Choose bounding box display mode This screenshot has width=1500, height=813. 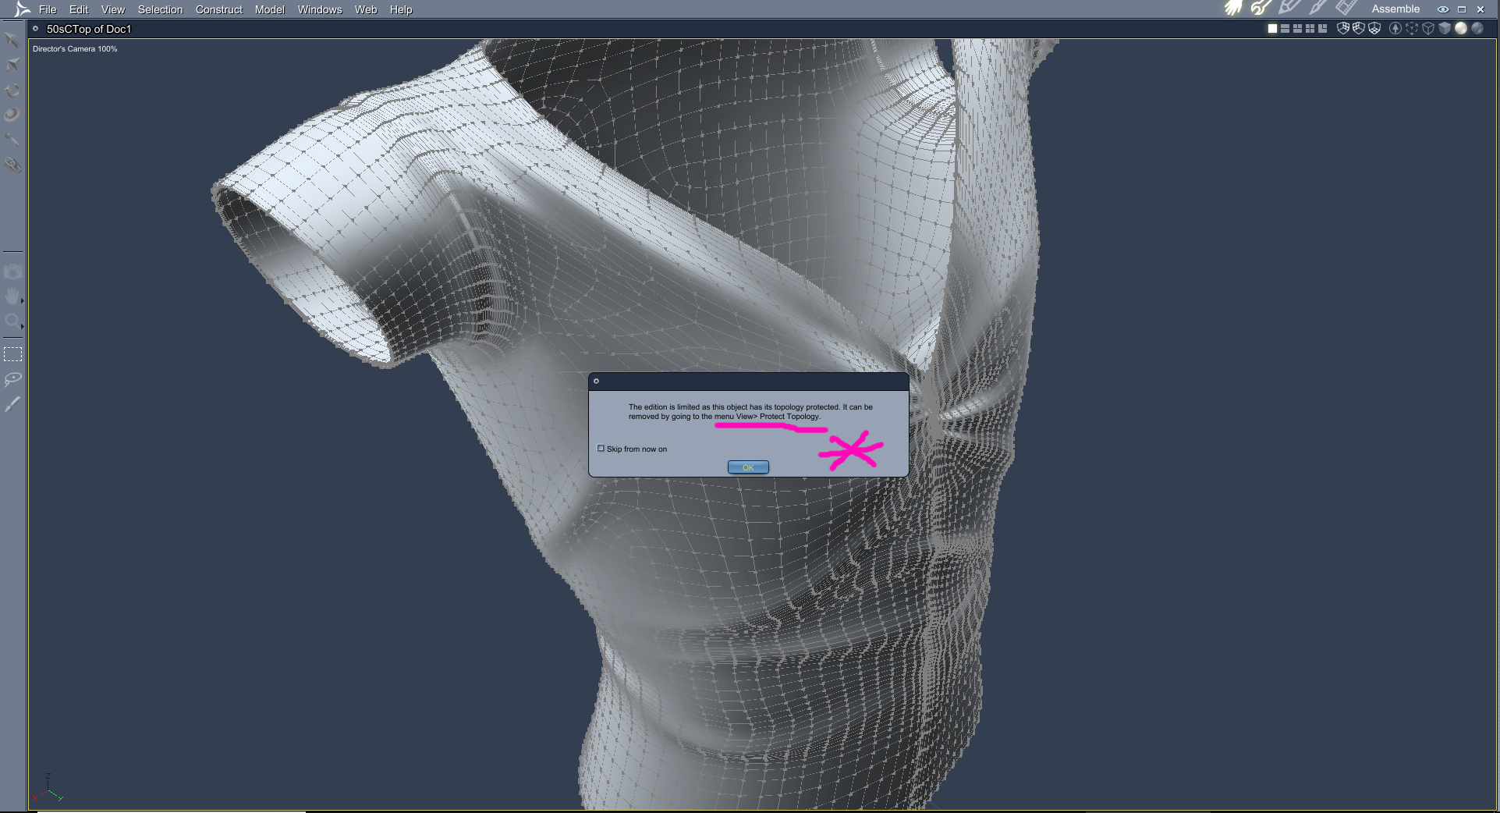pyautogui.click(x=1412, y=28)
